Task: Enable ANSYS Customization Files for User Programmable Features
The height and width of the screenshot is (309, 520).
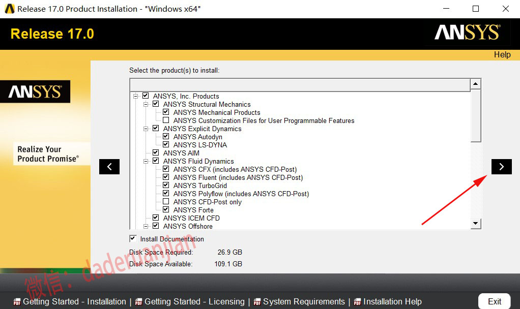Action: (x=166, y=120)
